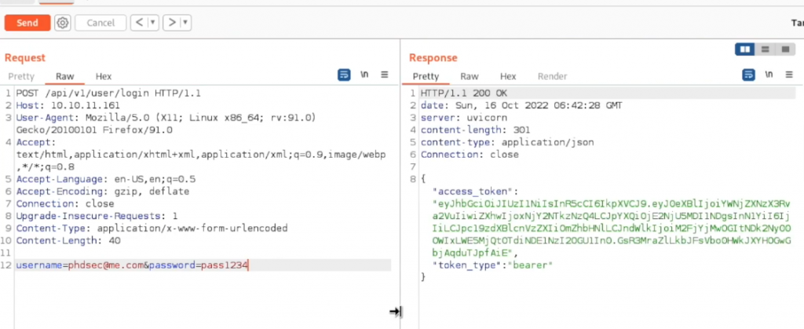Viewport: 804px width, 329px height.
Task: Click the username and password body line
Action: pyautogui.click(x=132, y=265)
